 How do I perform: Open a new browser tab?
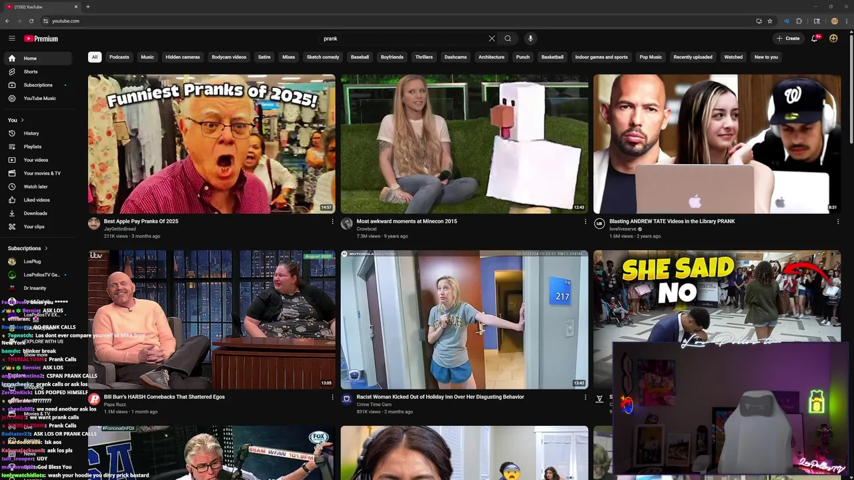point(88,7)
